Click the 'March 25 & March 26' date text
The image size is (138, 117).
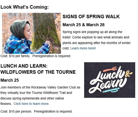[x=83, y=25]
